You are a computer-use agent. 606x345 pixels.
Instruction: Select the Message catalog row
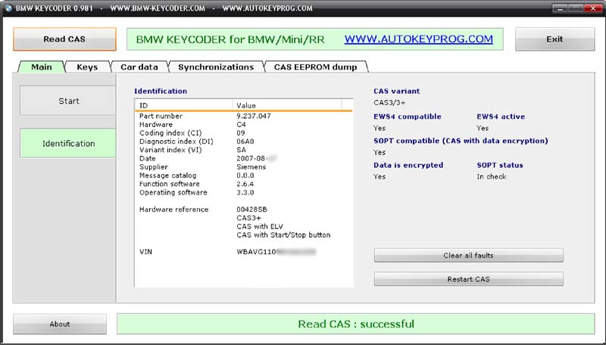tap(243, 176)
